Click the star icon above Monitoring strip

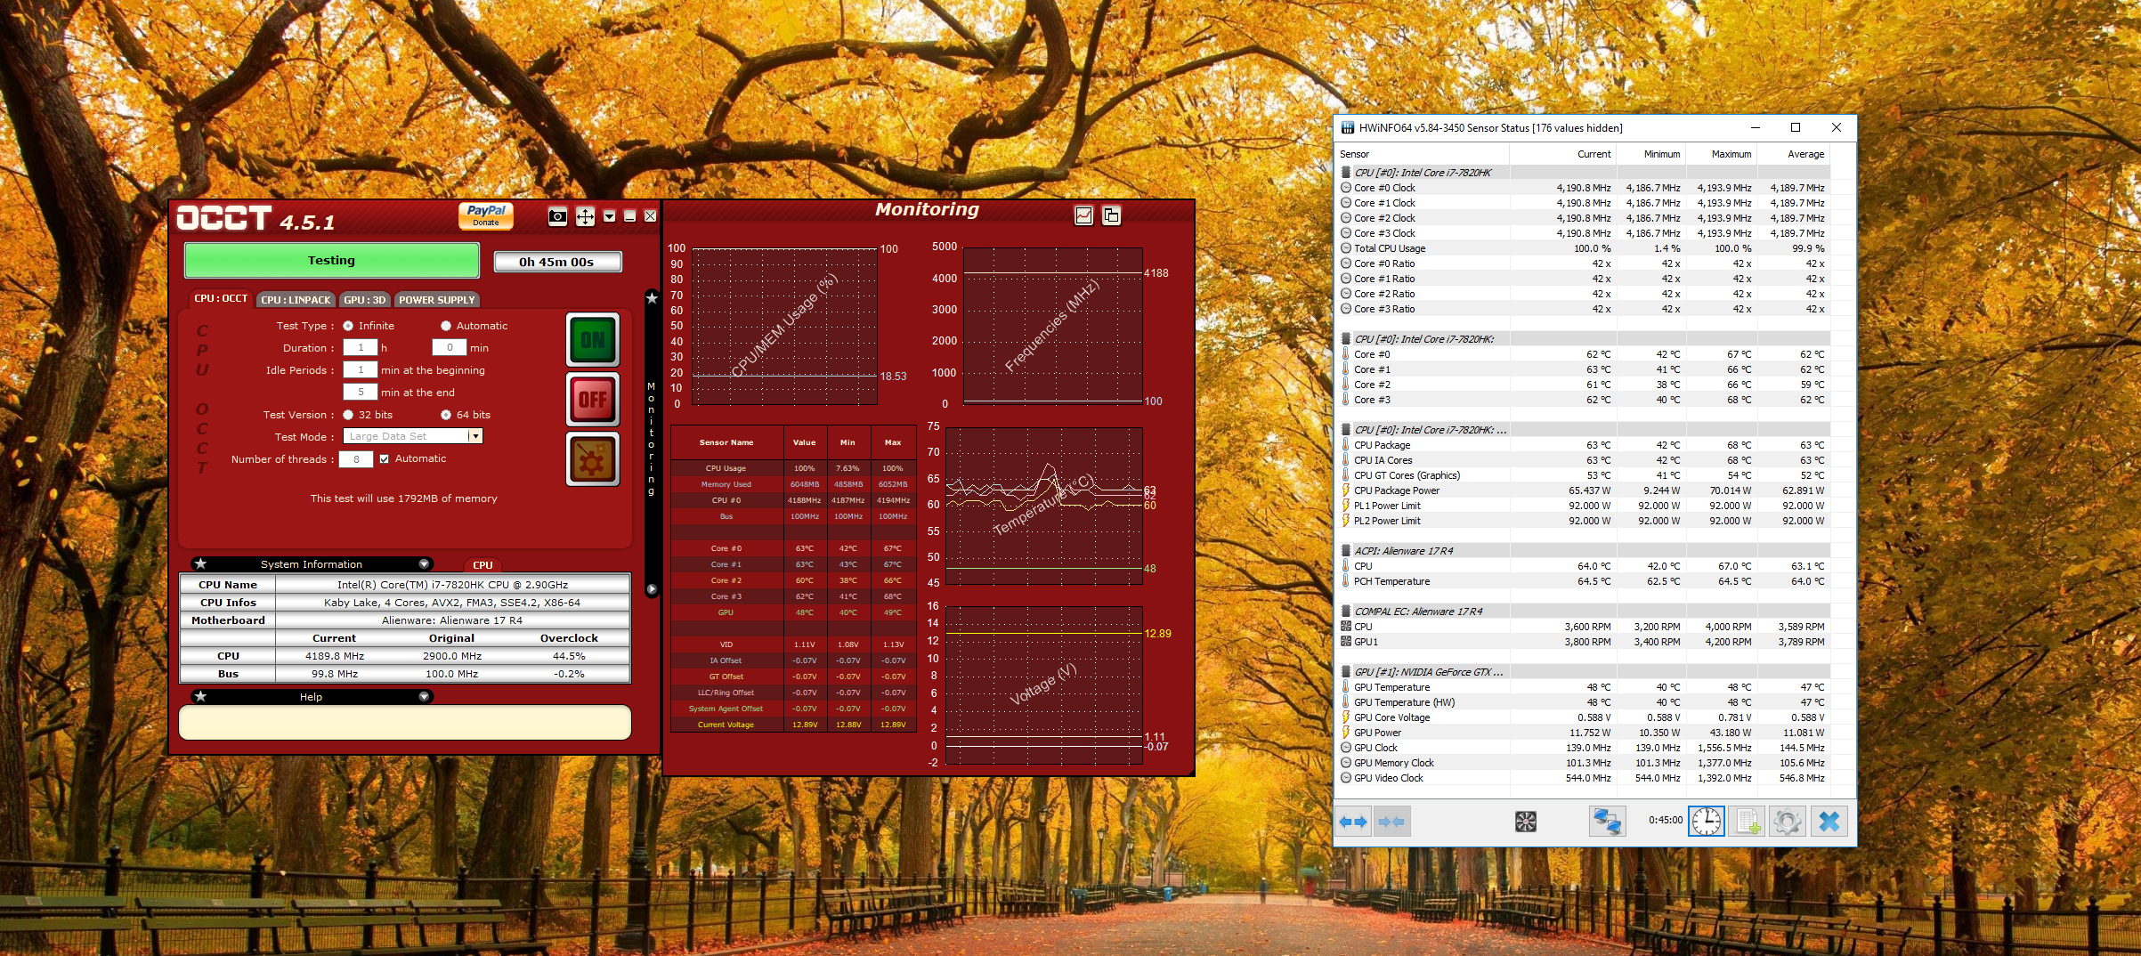pyautogui.click(x=652, y=298)
